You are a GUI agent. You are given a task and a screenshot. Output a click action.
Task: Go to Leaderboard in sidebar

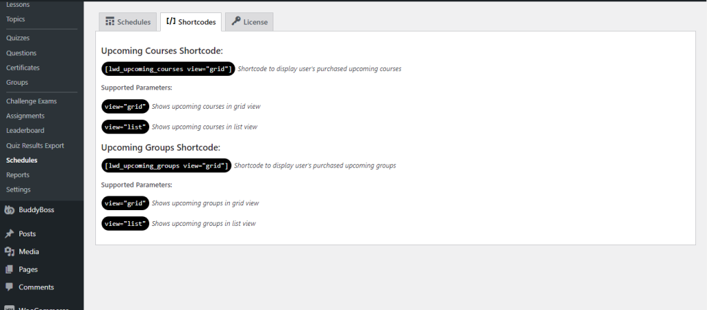point(26,130)
